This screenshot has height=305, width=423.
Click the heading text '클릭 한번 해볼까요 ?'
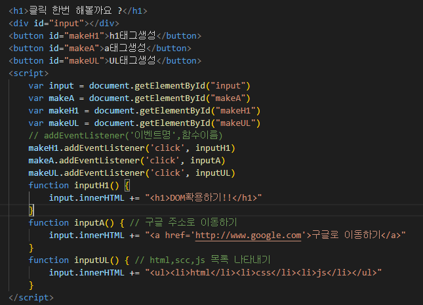(75, 10)
